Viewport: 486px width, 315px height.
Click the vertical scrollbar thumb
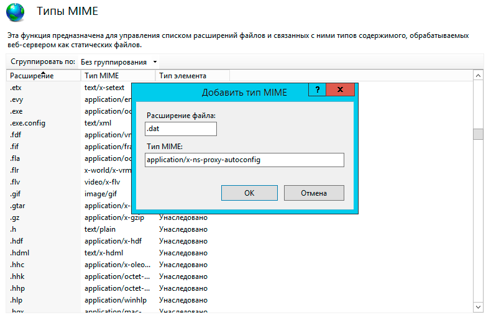478,134
